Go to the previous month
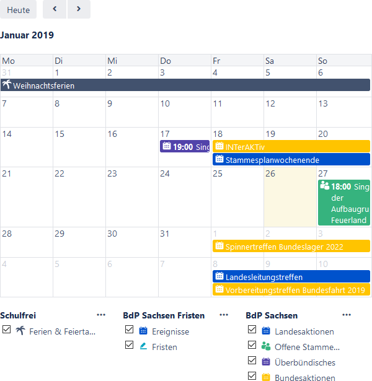The image size is (372, 381). 55,9
